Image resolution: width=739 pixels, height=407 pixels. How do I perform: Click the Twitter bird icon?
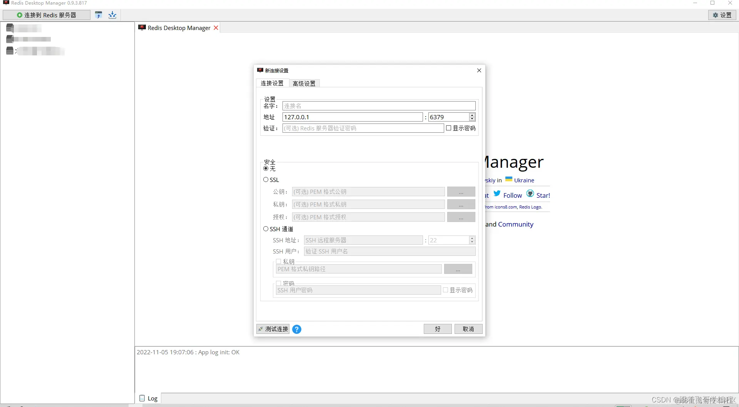497,193
